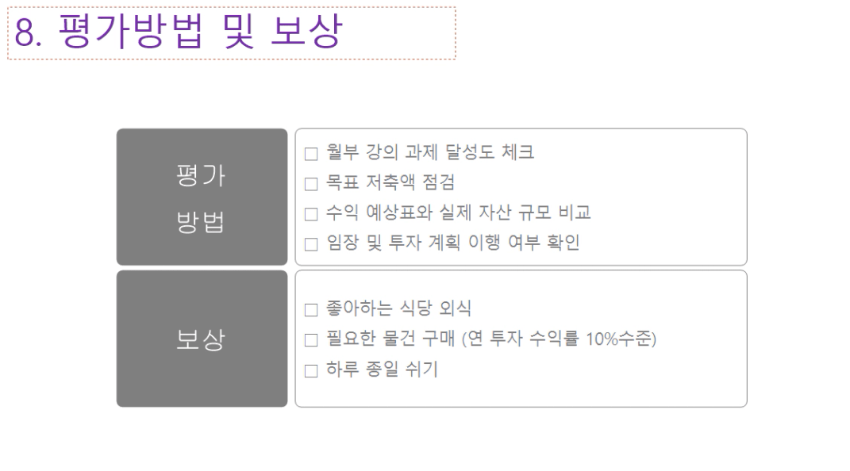Select the word 평가 in the gray box
Screen dimensions: 850x471
click(x=201, y=176)
